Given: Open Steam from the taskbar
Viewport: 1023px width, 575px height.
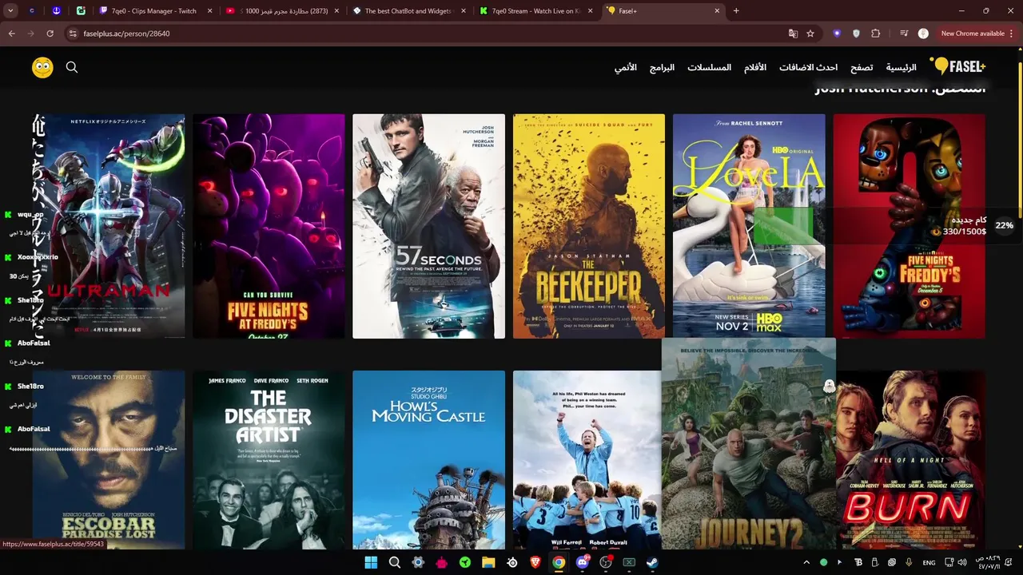Looking at the screenshot, I should 652,562.
